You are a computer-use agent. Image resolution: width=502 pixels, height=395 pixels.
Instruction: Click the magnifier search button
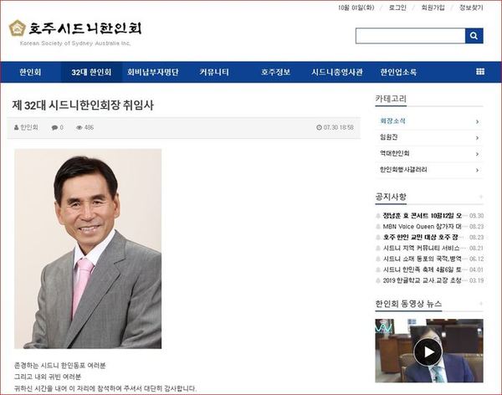tap(474, 35)
